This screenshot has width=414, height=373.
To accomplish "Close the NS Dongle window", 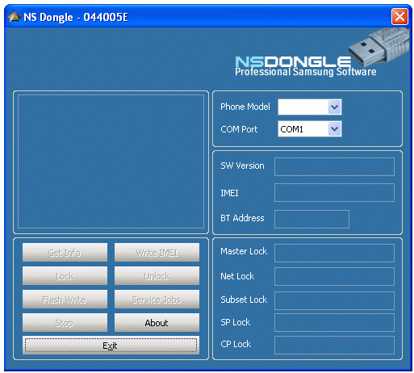I will (399, 17).
